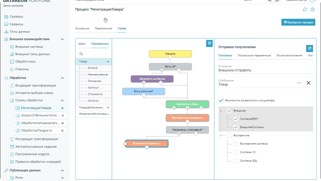Image resolution: width=321 pixels, height=181 pixels.
Task: Open Входящая трансформация in sidebar
Action: coord(35,85)
